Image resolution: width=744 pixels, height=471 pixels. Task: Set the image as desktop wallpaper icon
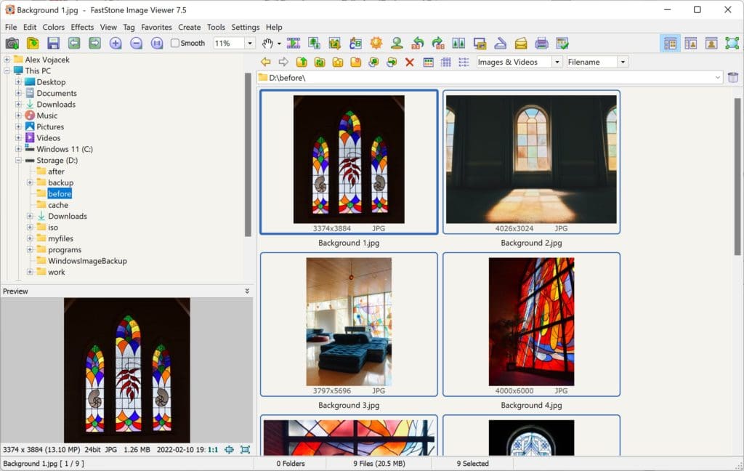pos(480,43)
